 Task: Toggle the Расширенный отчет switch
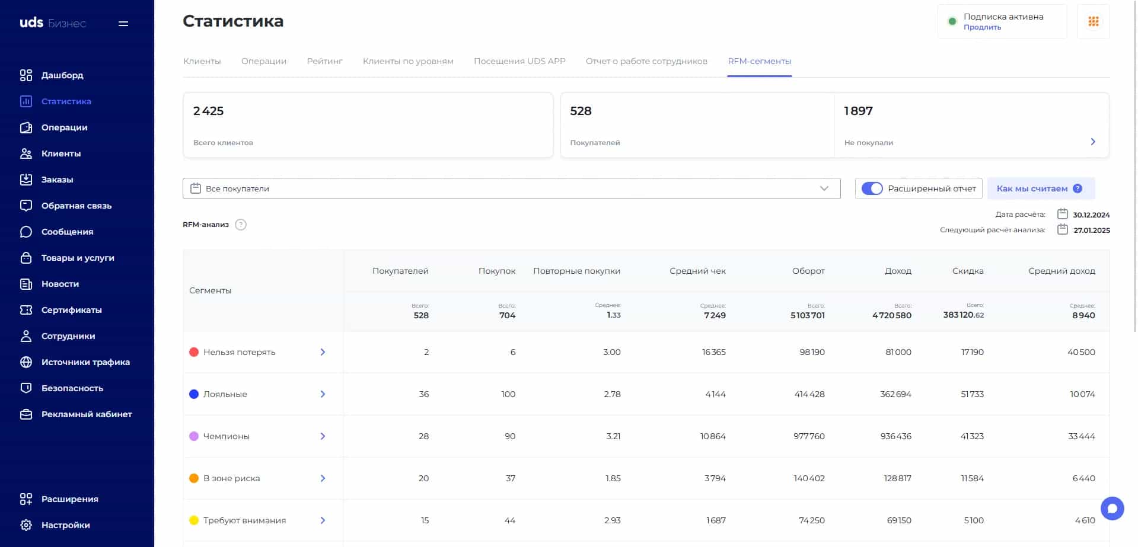point(872,188)
